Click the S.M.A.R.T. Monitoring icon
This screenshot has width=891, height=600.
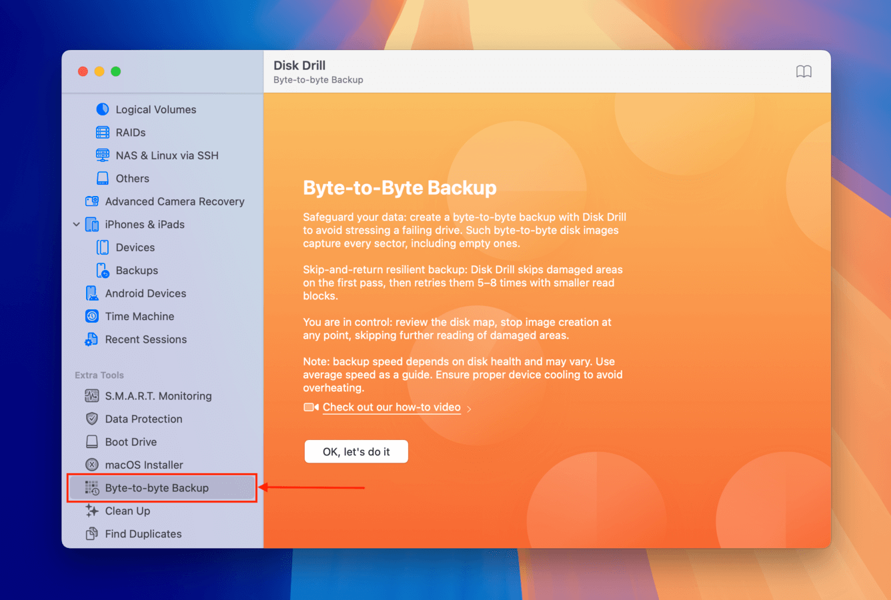click(x=92, y=396)
